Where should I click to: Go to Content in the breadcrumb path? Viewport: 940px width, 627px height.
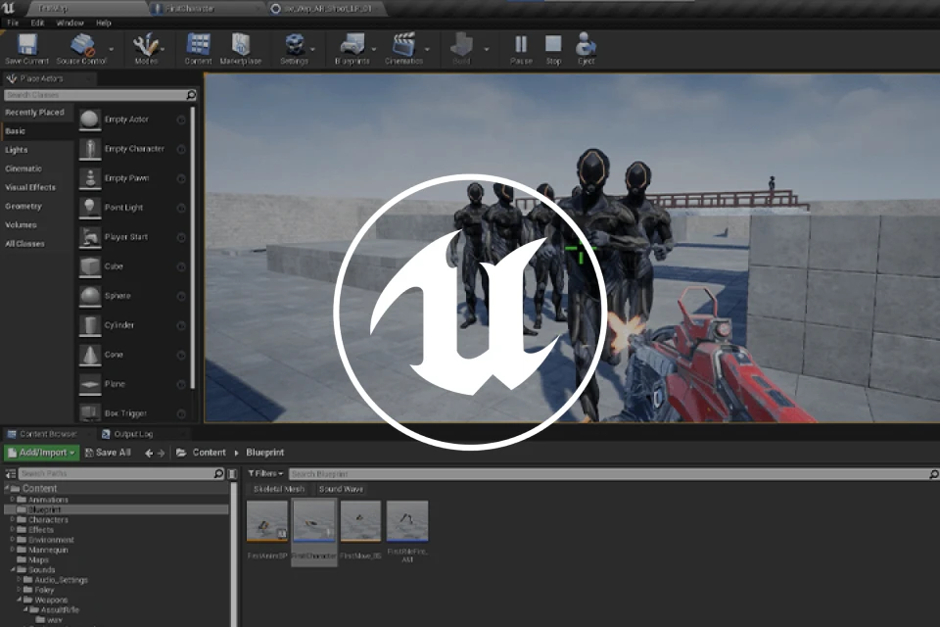pos(209,453)
